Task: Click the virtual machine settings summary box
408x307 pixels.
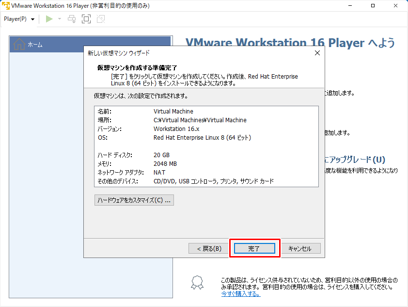Action: (x=206, y=146)
